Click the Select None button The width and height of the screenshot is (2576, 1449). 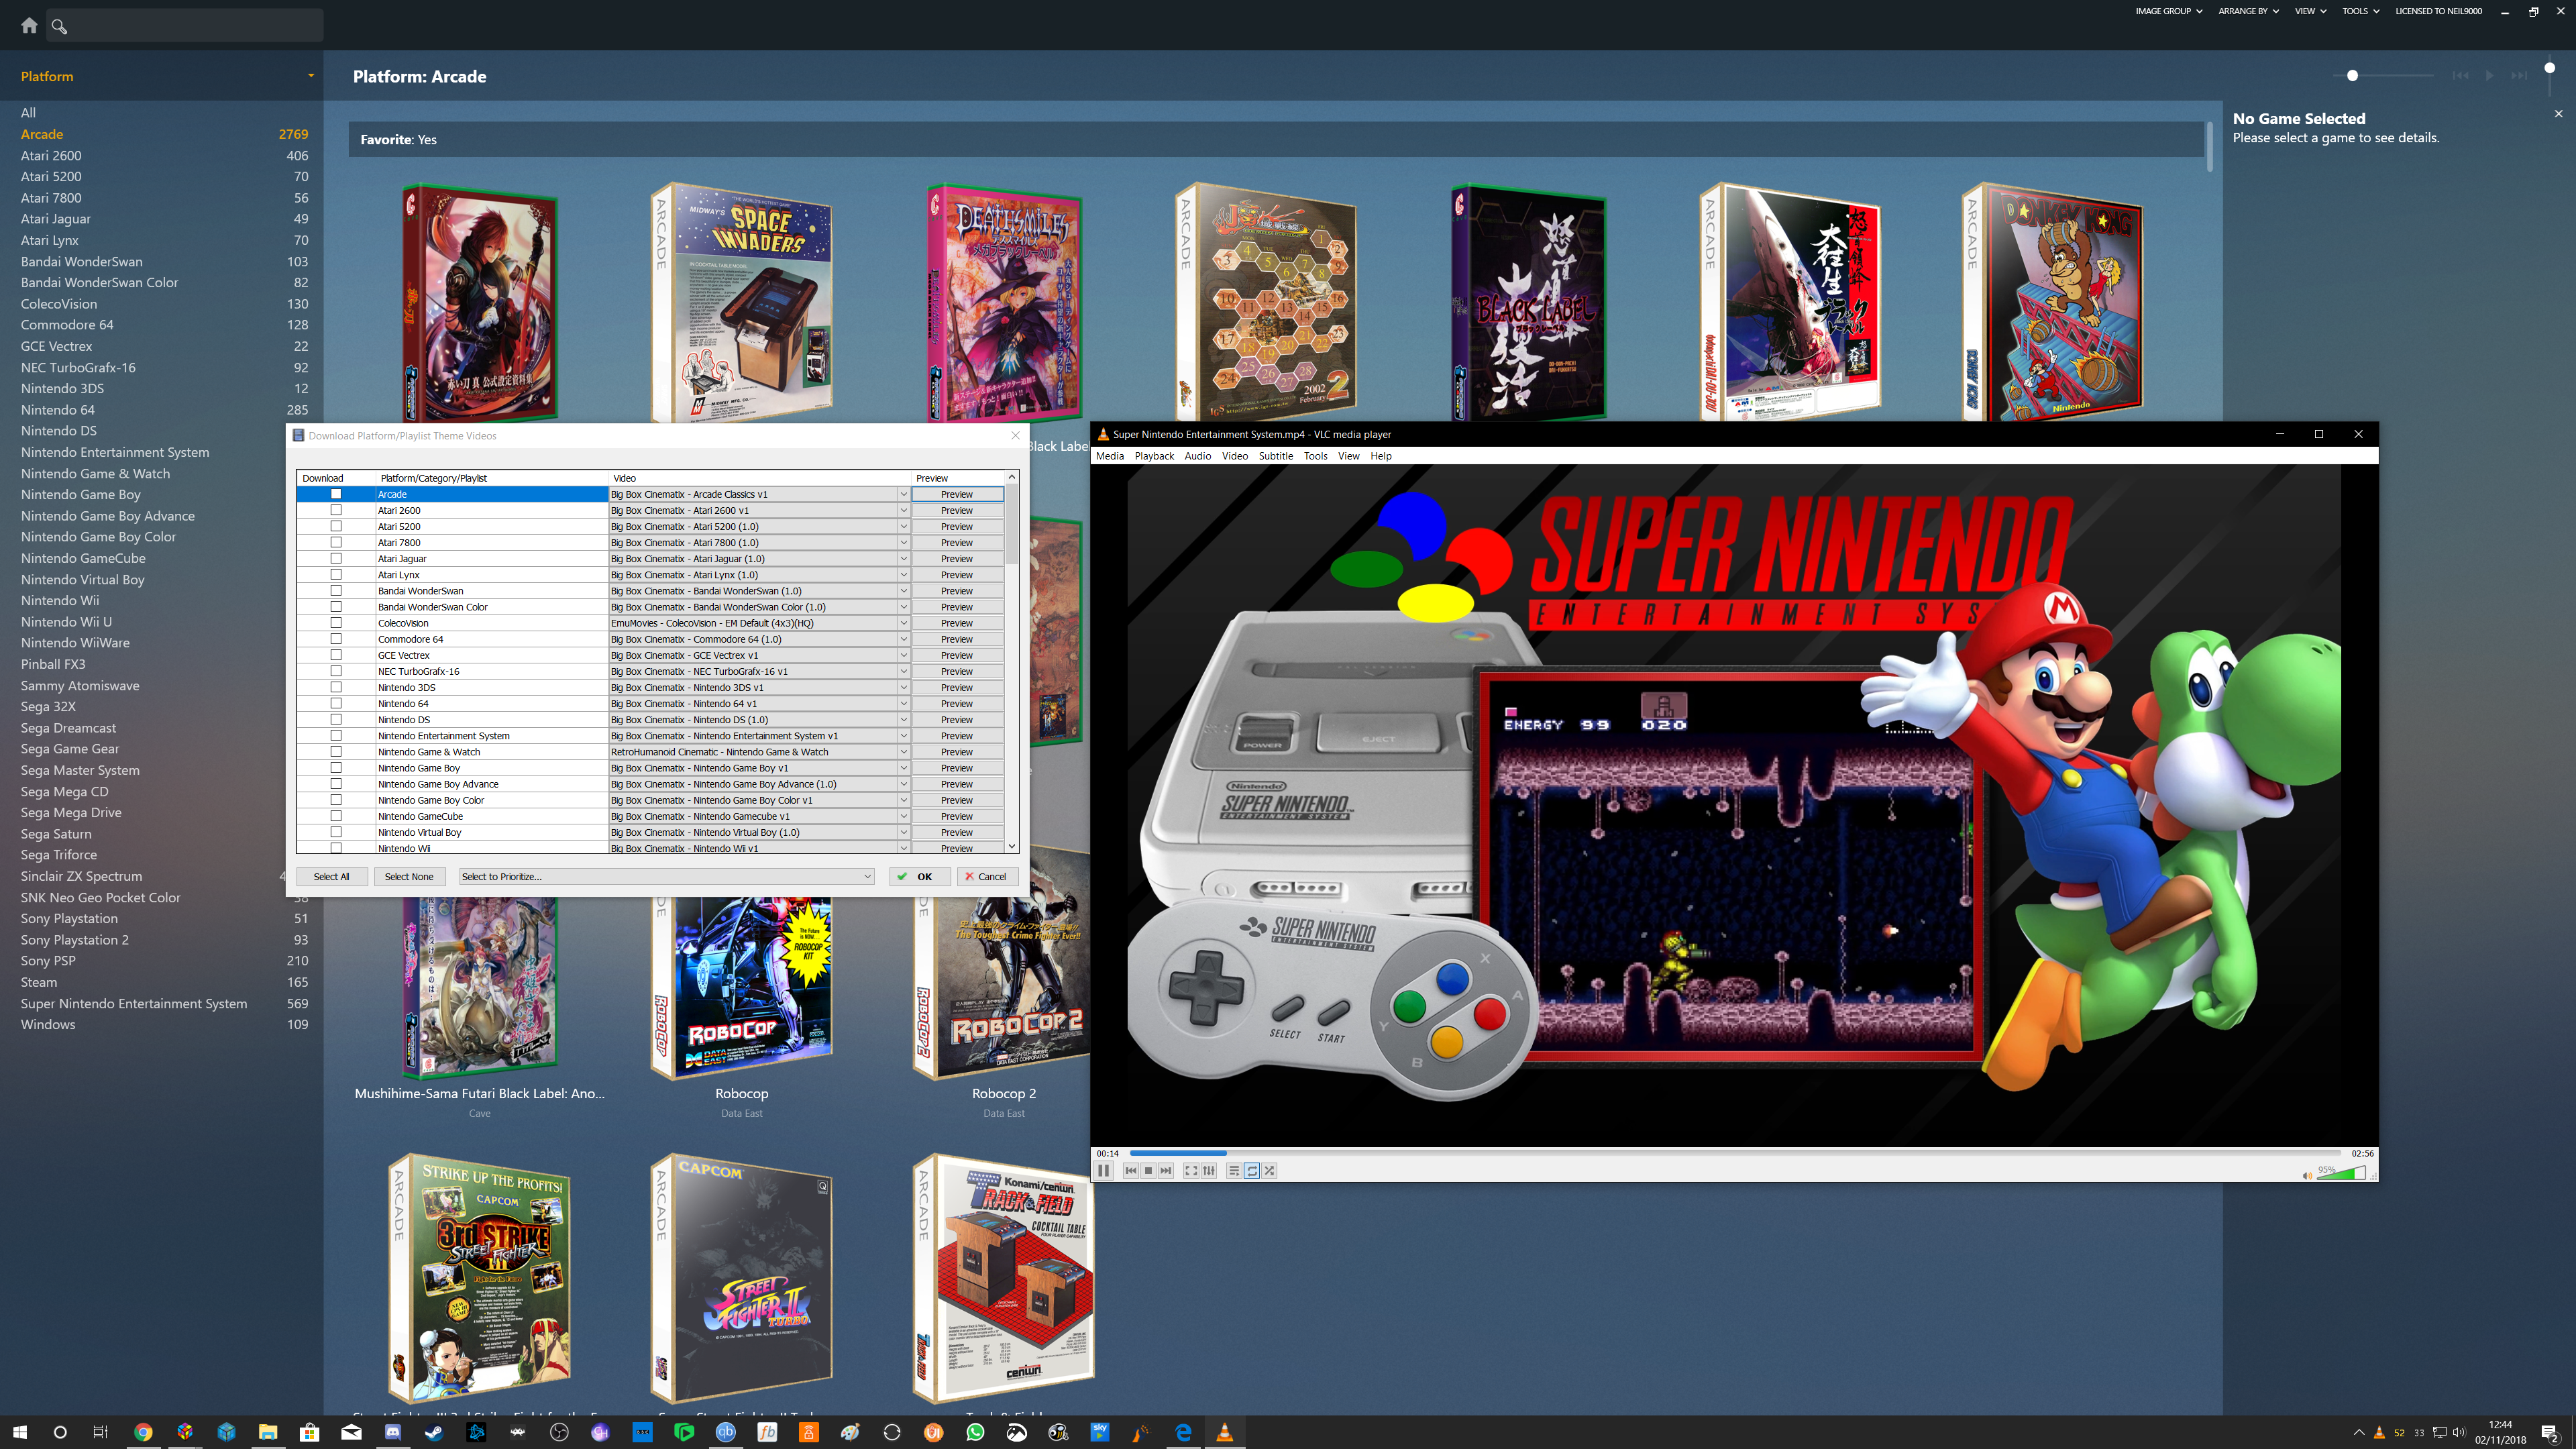click(x=409, y=877)
